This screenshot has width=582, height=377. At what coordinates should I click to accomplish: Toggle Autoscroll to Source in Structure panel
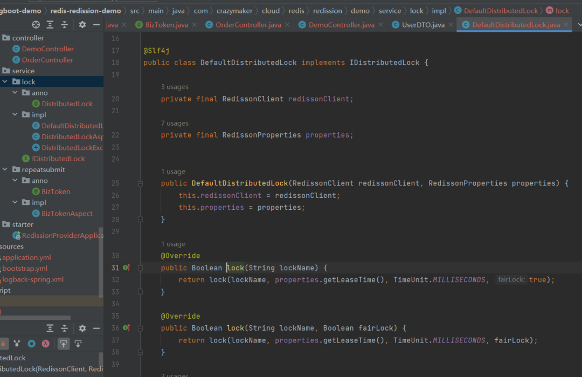click(x=64, y=344)
